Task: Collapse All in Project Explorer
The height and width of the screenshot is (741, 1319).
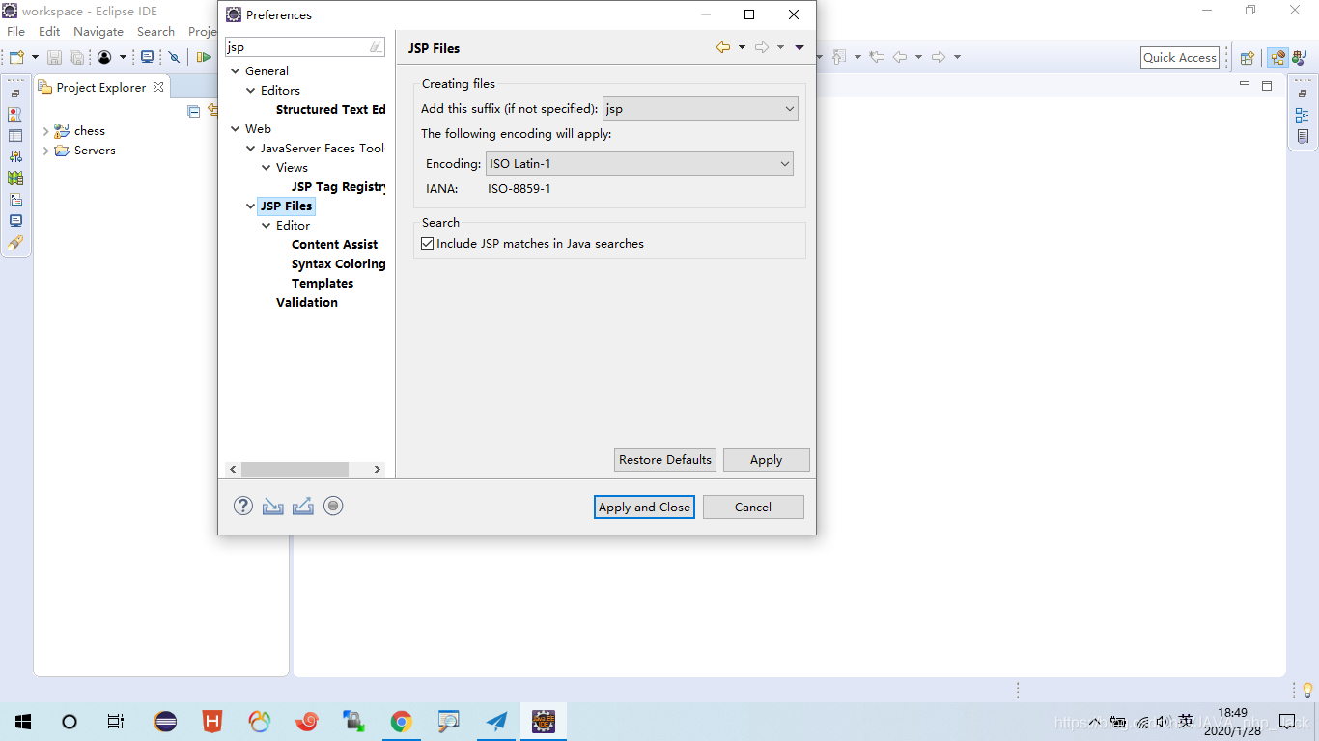Action: (194, 111)
